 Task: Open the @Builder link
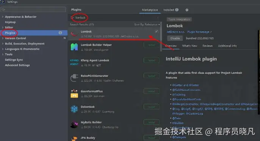(178, 123)
